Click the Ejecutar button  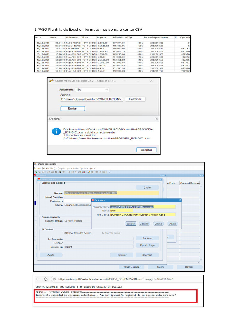click(122, 255)
